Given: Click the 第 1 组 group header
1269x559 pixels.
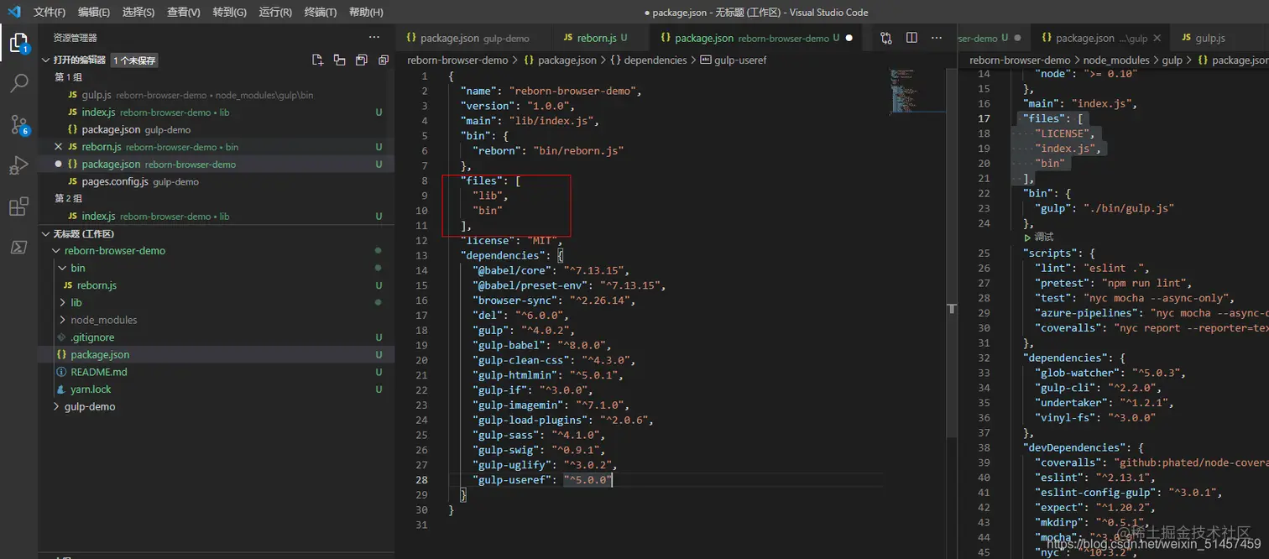Looking at the screenshot, I should (69, 77).
